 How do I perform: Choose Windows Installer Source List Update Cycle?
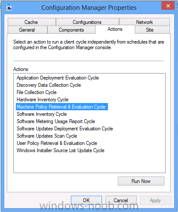[61, 150]
